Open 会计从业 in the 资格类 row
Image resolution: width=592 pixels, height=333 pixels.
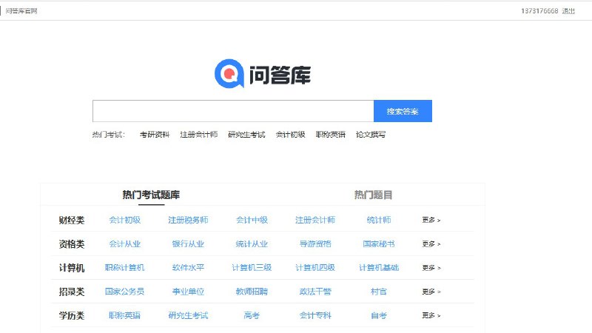coord(124,244)
